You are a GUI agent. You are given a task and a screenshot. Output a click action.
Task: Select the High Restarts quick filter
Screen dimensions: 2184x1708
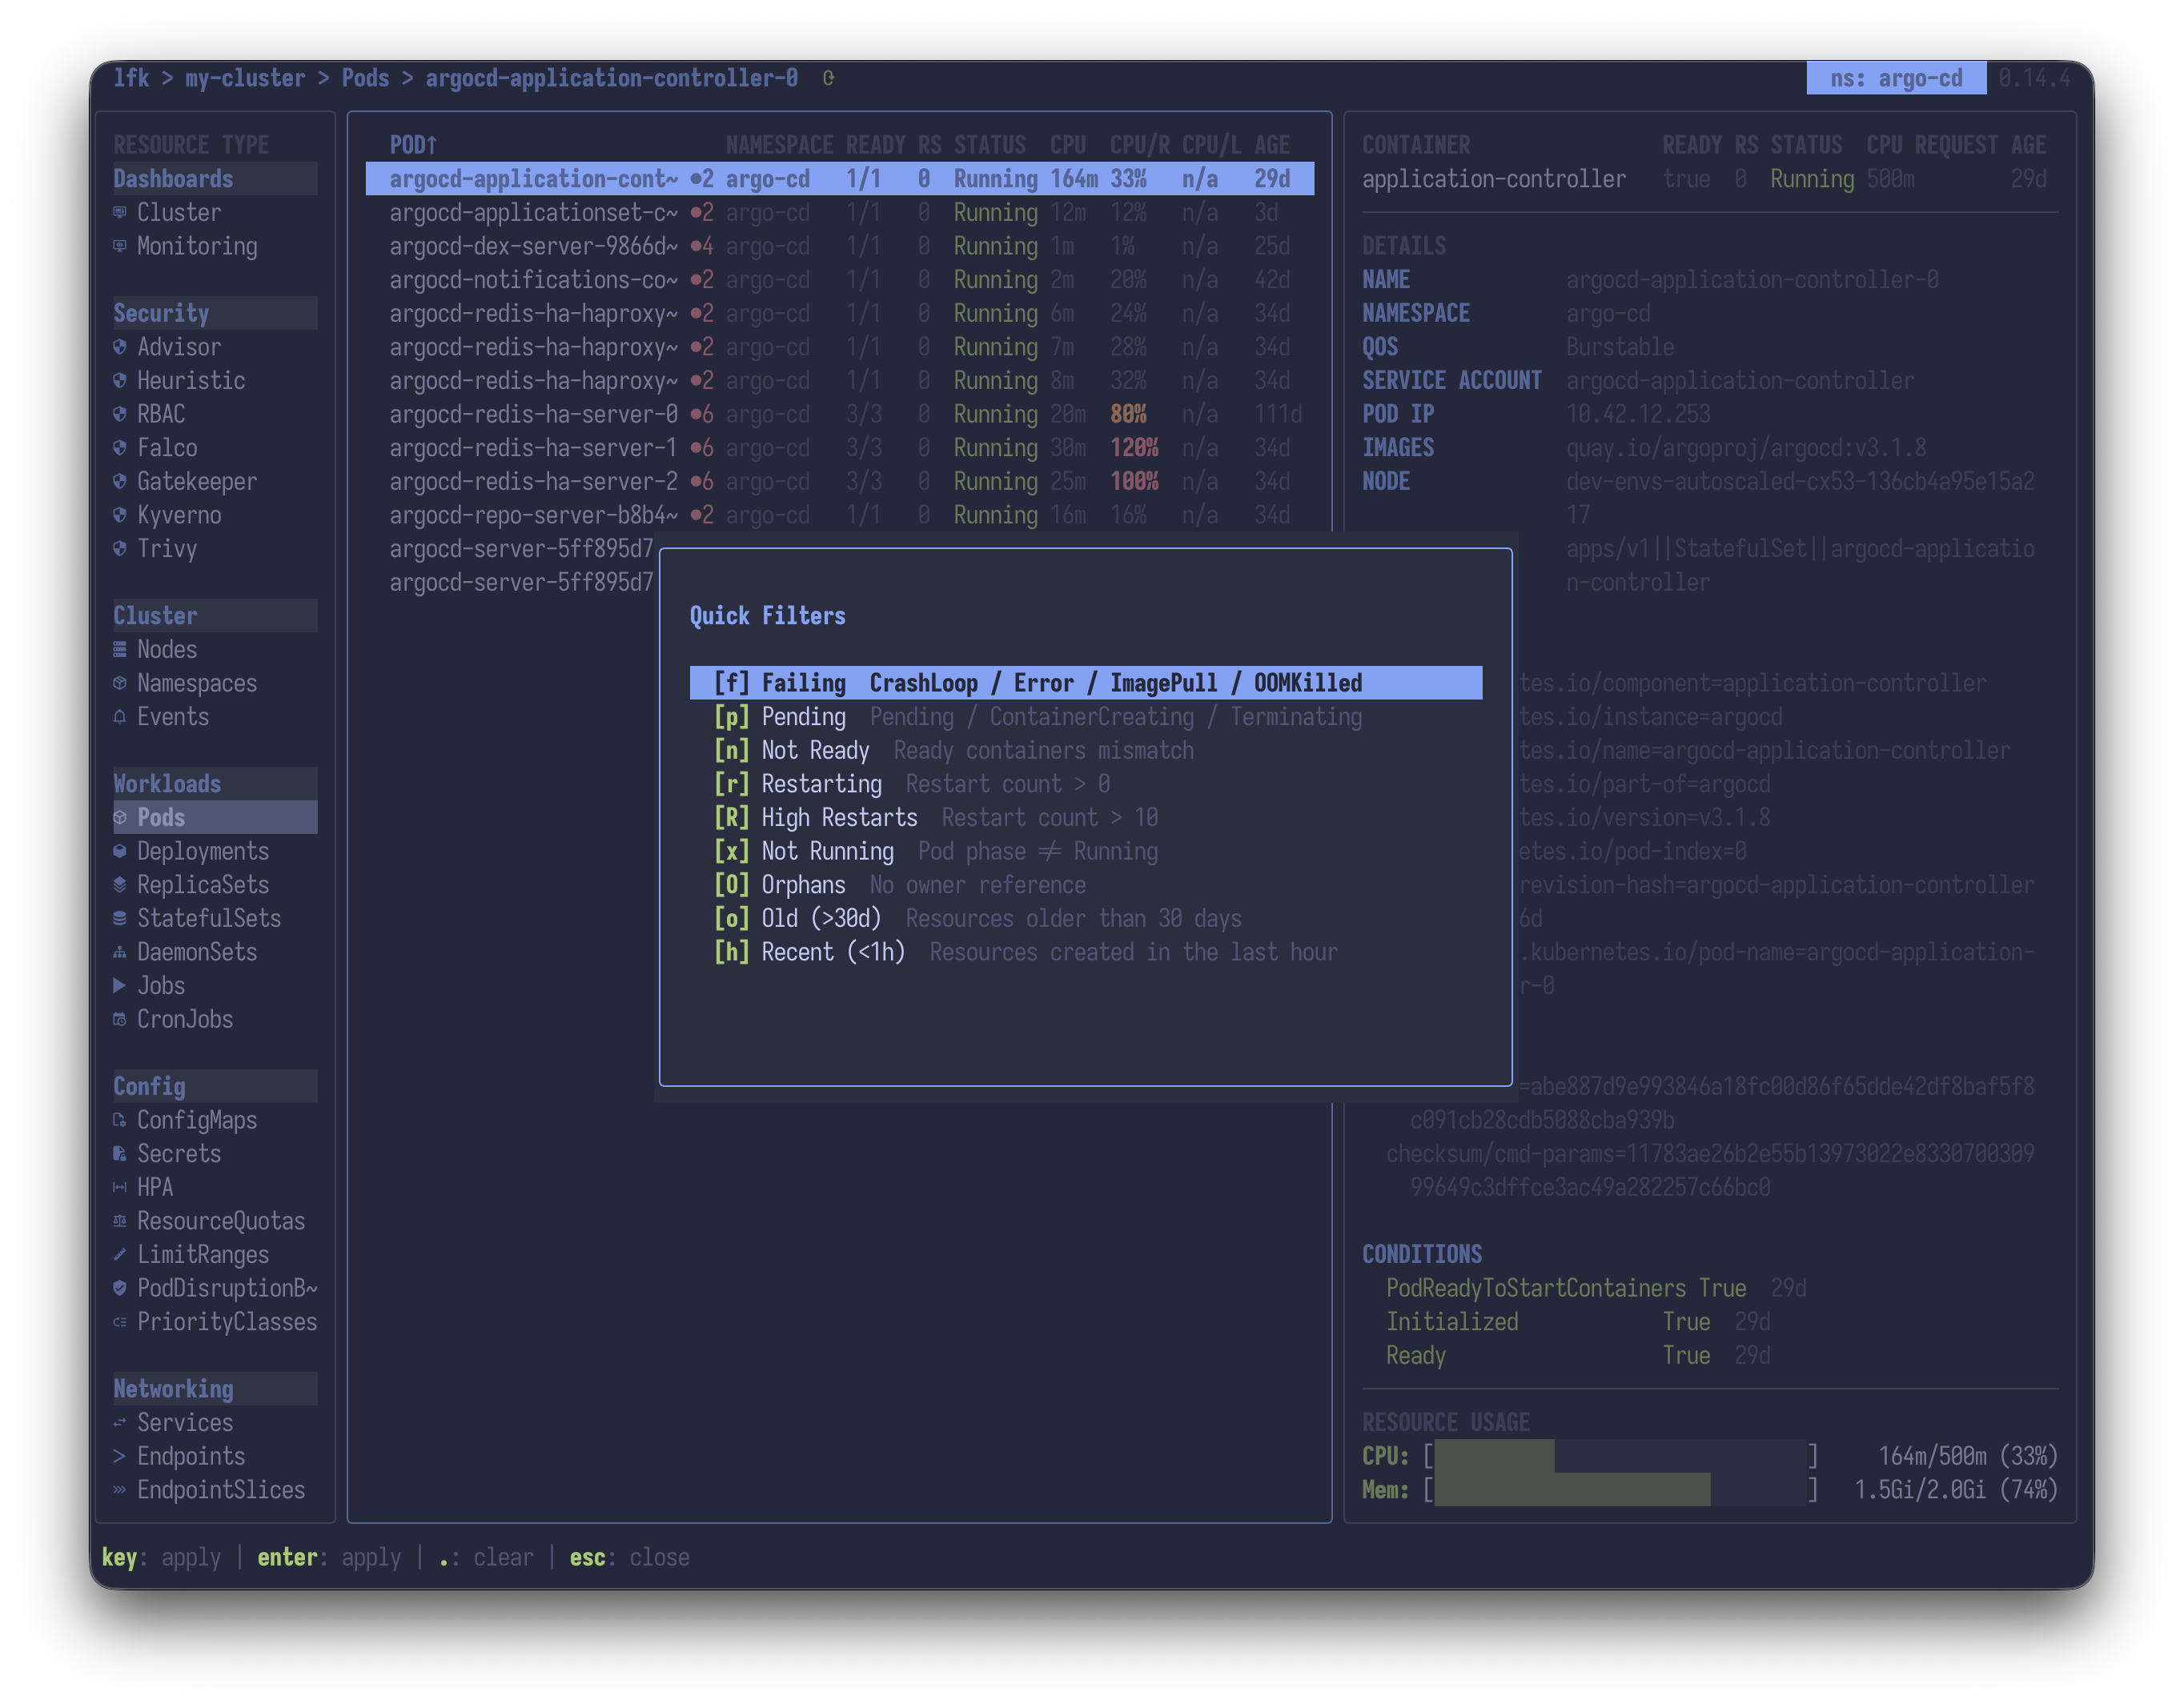[x=1085, y=817]
